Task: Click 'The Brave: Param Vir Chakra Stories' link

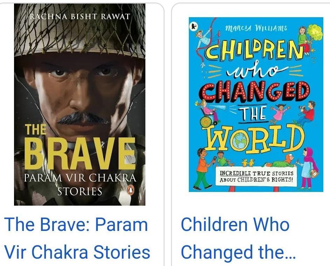Action: pyautogui.click(x=77, y=238)
